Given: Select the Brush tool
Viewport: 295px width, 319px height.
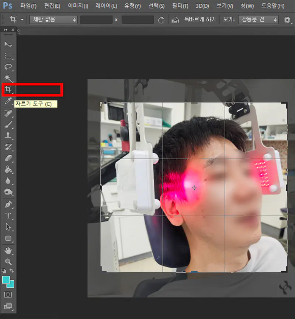Looking at the screenshot, I should [x=8, y=125].
